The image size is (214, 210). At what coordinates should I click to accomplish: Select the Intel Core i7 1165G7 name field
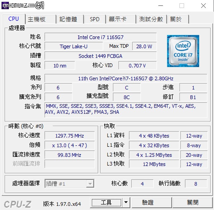tap(101, 37)
